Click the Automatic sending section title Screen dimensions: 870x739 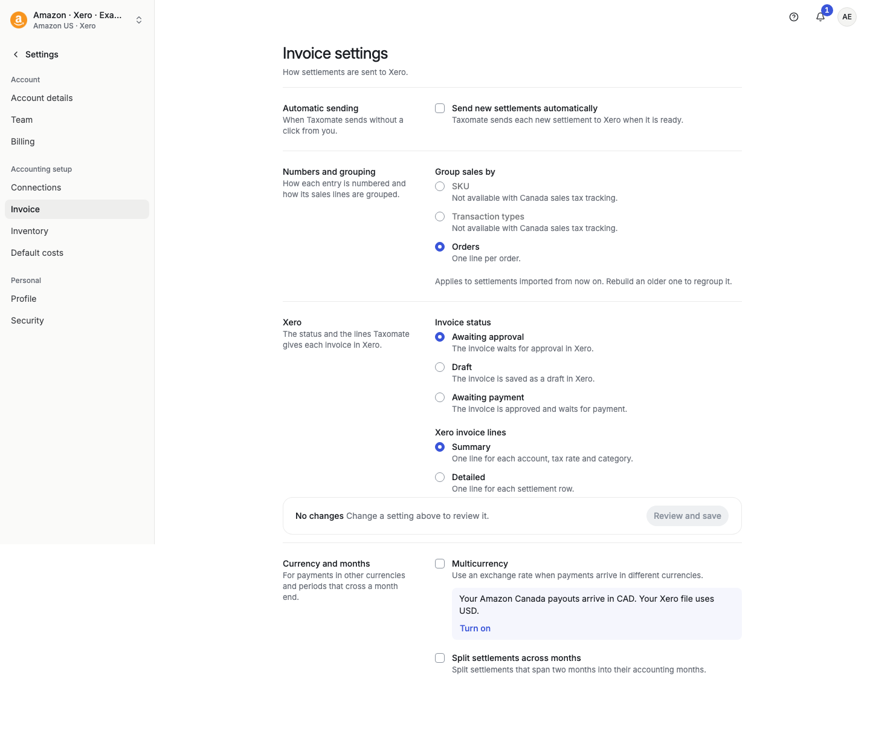point(321,108)
